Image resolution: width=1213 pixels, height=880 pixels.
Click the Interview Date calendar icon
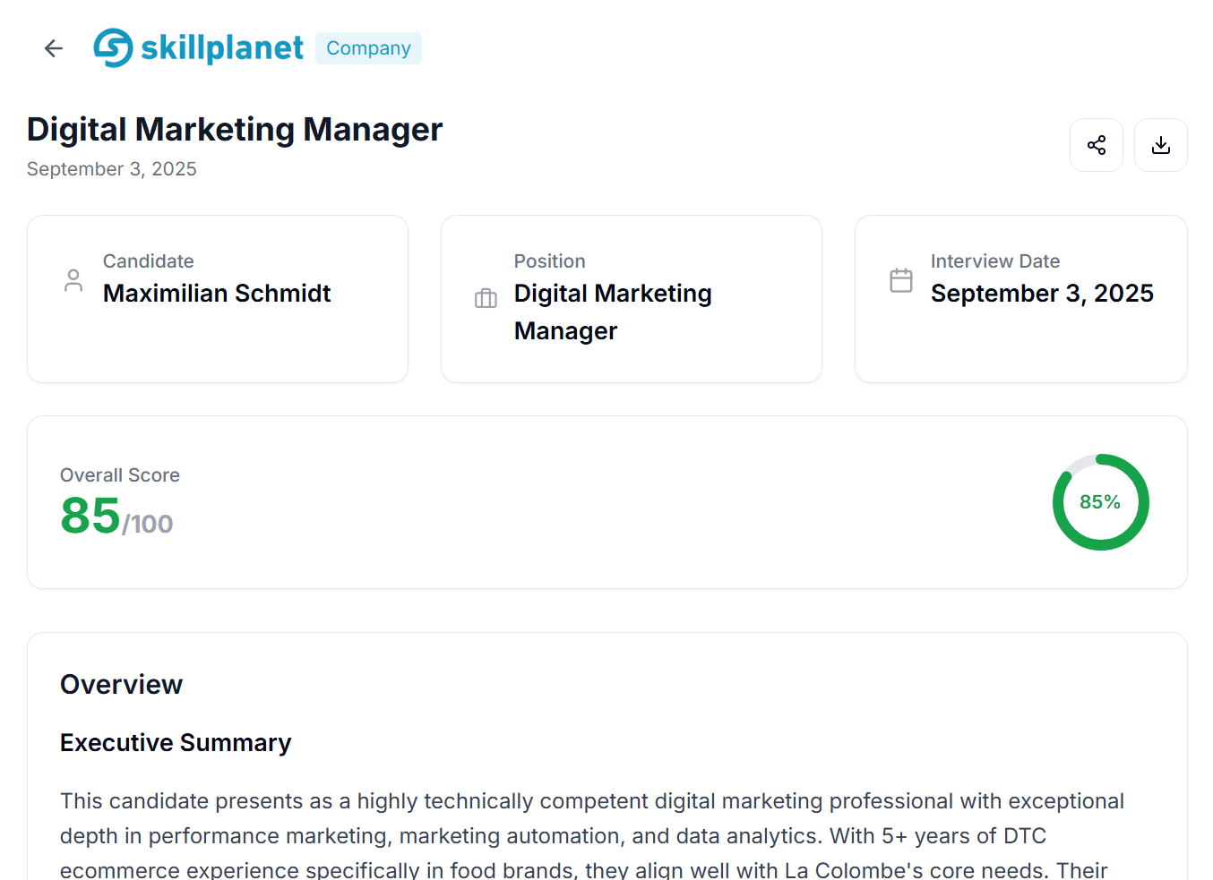901,280
